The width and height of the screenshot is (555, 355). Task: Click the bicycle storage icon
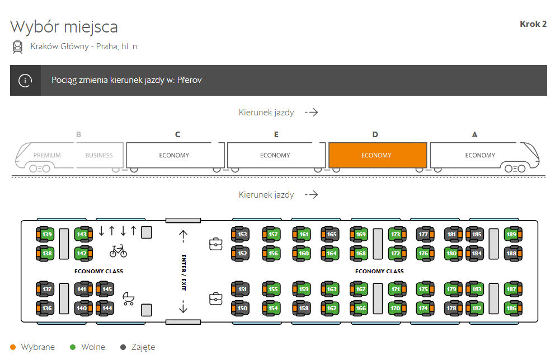[118, 251]
